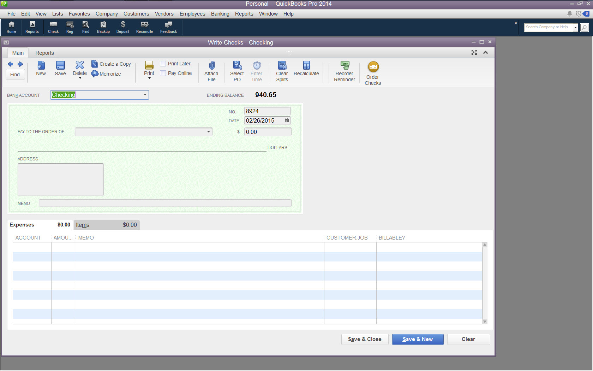Click Select PO icon
This screenshot has height=371, width=593.
pos(237,71)
